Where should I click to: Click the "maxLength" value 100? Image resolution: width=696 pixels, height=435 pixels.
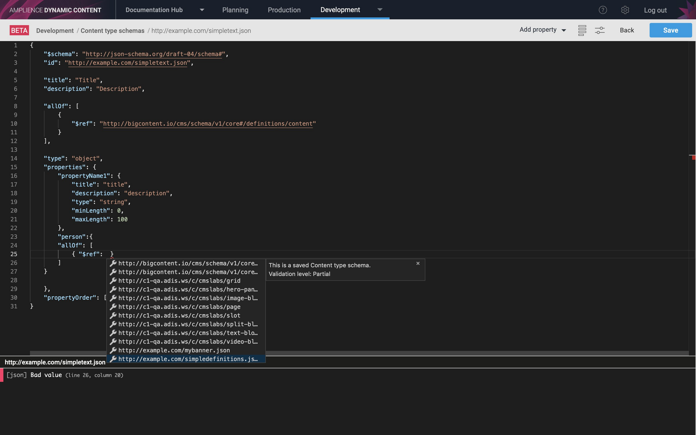[122, 219]
